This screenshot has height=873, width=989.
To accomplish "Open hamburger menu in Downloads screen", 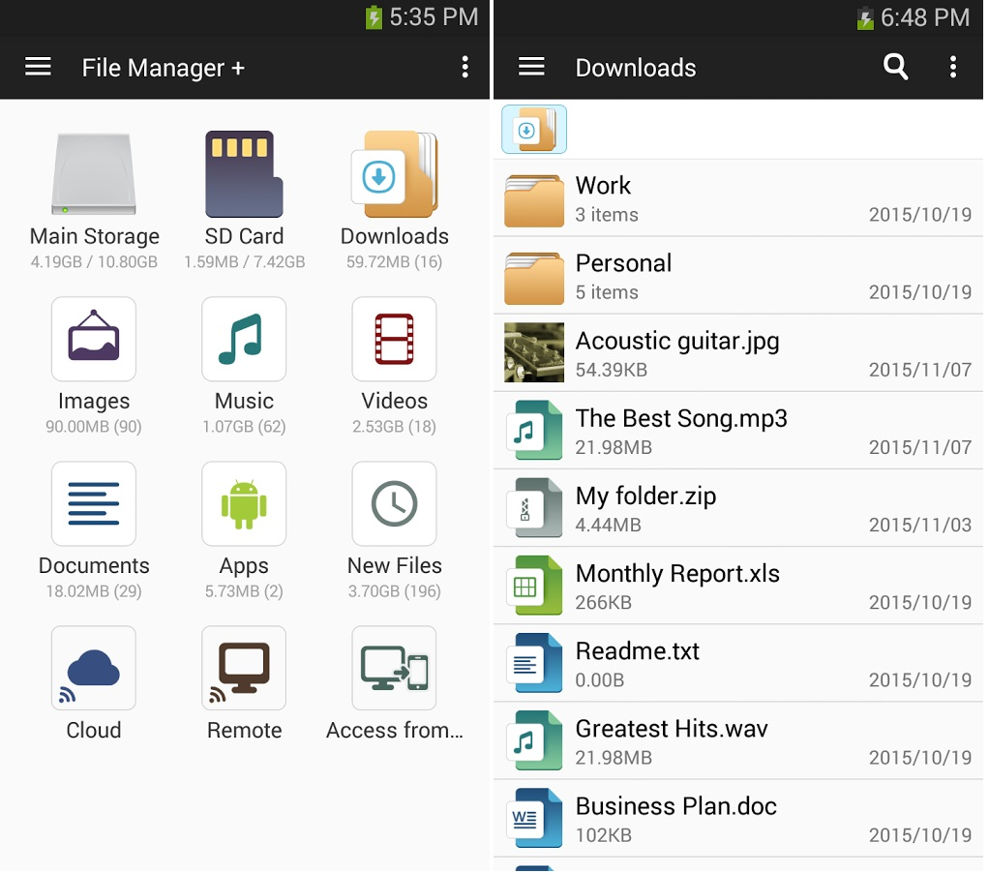I will 531,67.
